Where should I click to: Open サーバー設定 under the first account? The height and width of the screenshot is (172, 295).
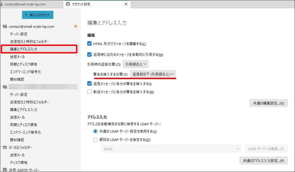(x=19, y=34)
